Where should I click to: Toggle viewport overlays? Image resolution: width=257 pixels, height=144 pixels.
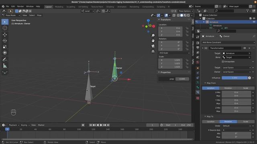[x=166, y=15]
